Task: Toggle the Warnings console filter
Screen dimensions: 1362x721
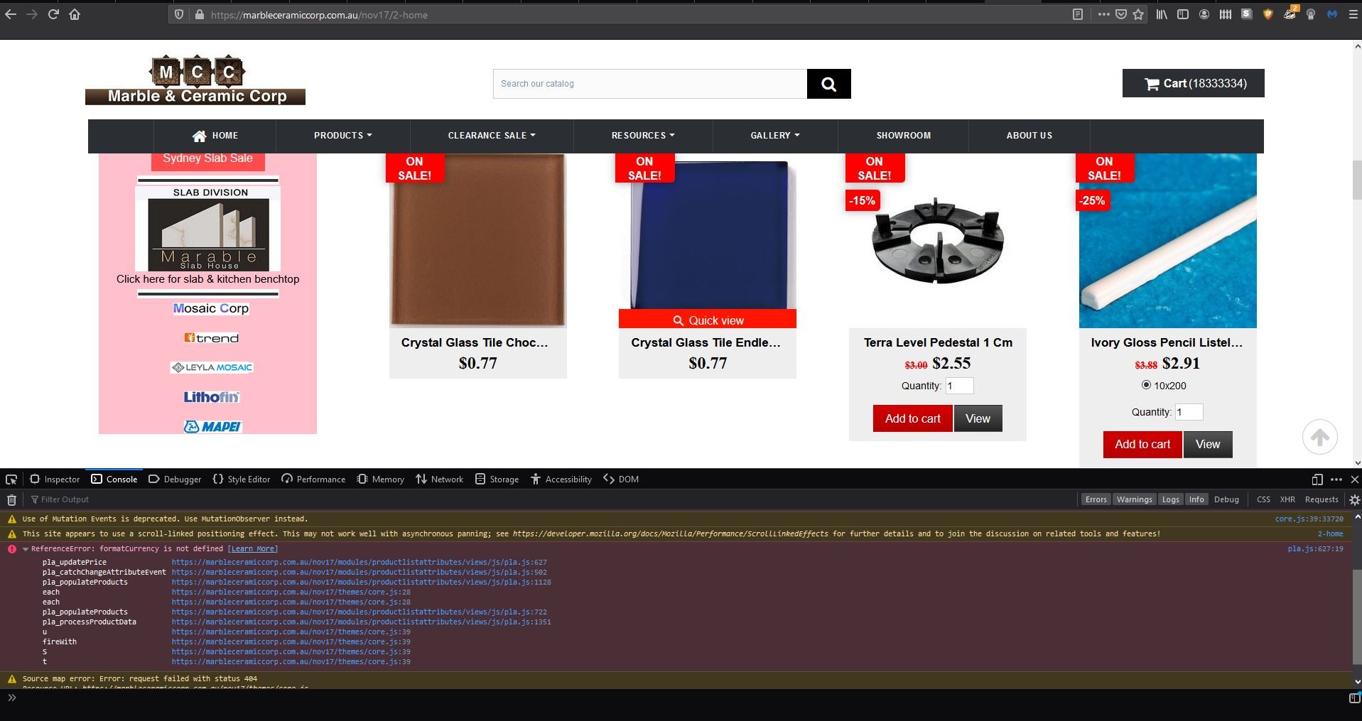Action: point(1134,499)
